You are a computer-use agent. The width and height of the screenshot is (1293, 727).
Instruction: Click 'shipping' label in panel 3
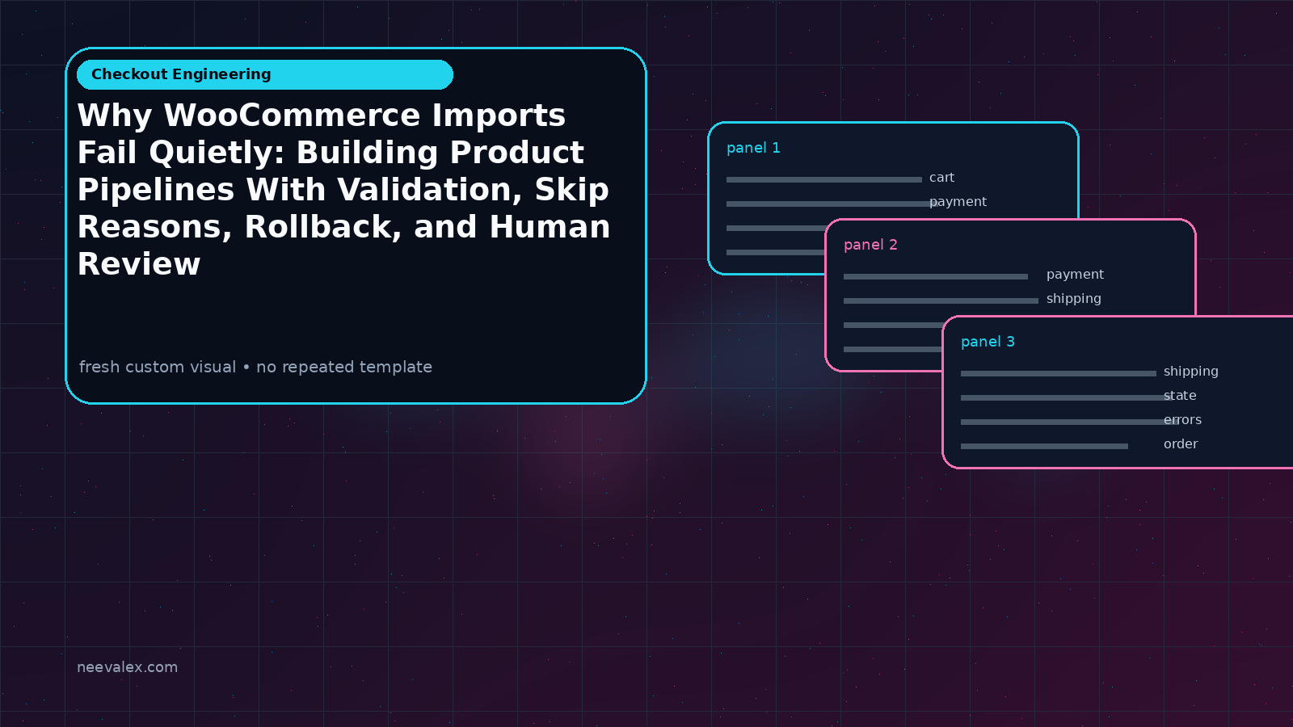pyautogui.click(x=1190, y=372)
